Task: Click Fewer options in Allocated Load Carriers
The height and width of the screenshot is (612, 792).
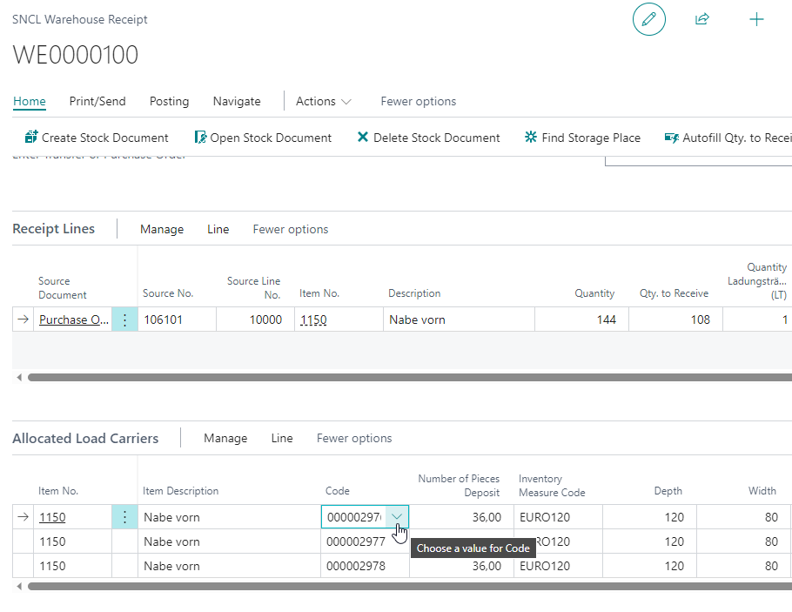Action: pyautogui.click(x=354, y=438)
